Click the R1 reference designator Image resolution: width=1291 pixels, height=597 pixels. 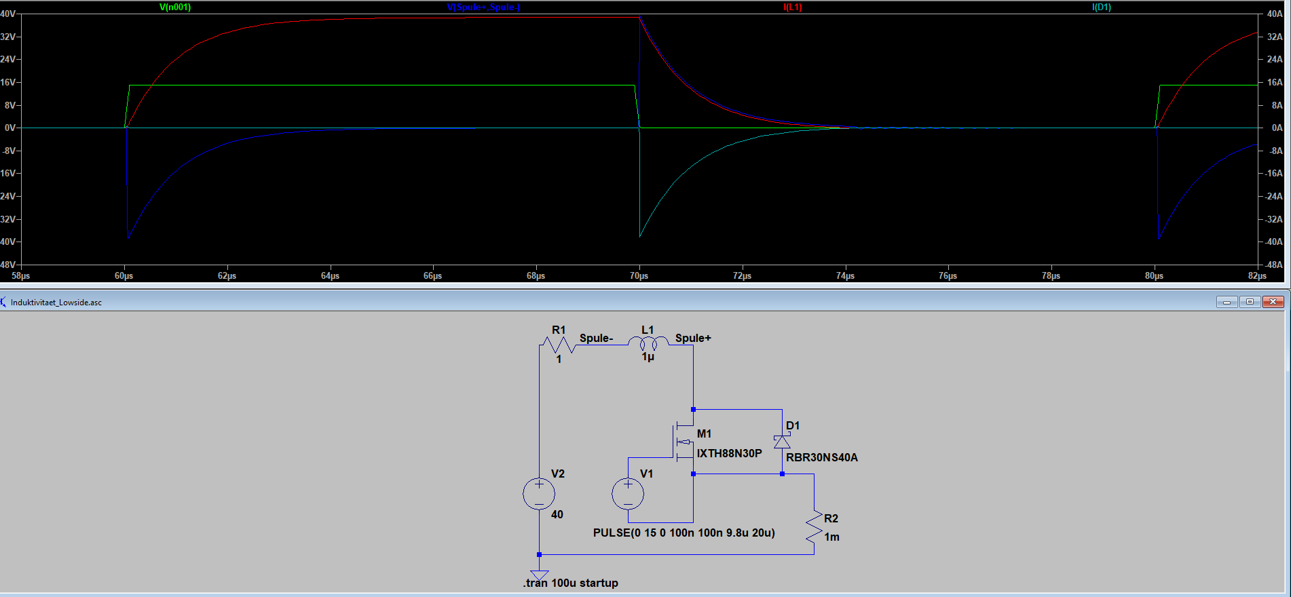(559, 330)
